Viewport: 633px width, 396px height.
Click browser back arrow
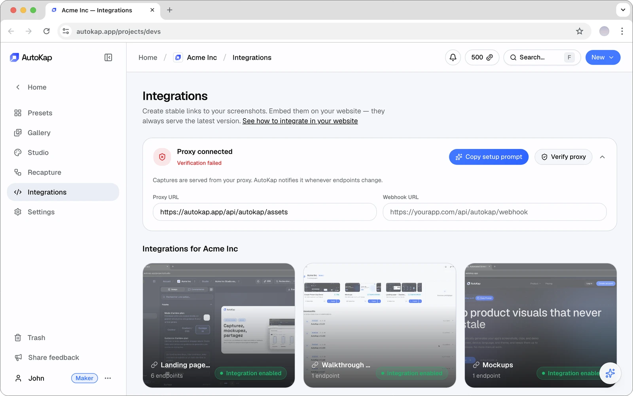(11, 31)
